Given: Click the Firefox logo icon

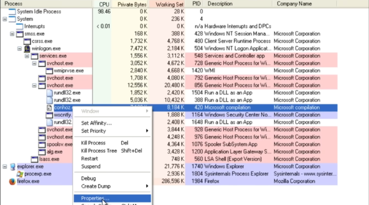Looking at the screenshot, I should coord(12,181).
